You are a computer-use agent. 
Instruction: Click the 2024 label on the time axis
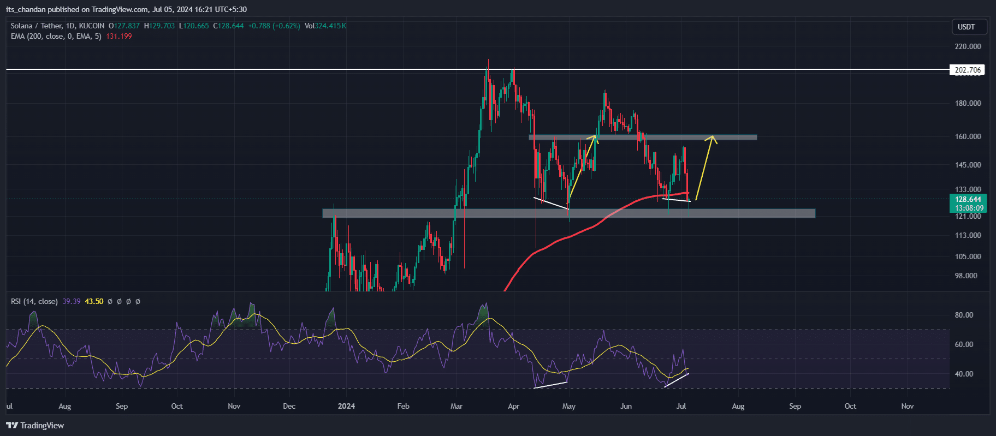click(x=346, y=406)
